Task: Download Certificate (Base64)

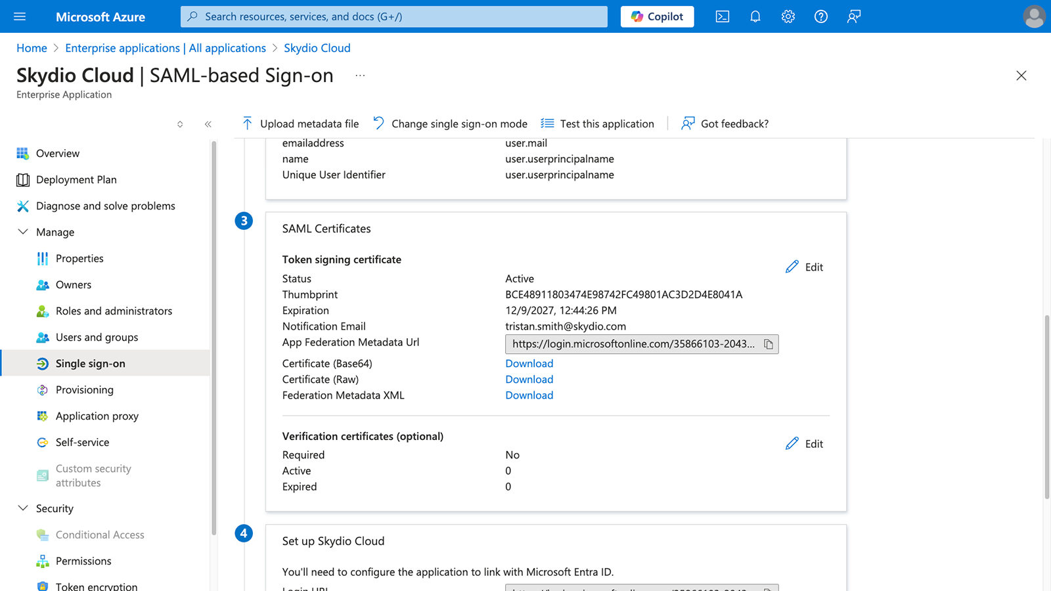Action: [x=529, y=363]
